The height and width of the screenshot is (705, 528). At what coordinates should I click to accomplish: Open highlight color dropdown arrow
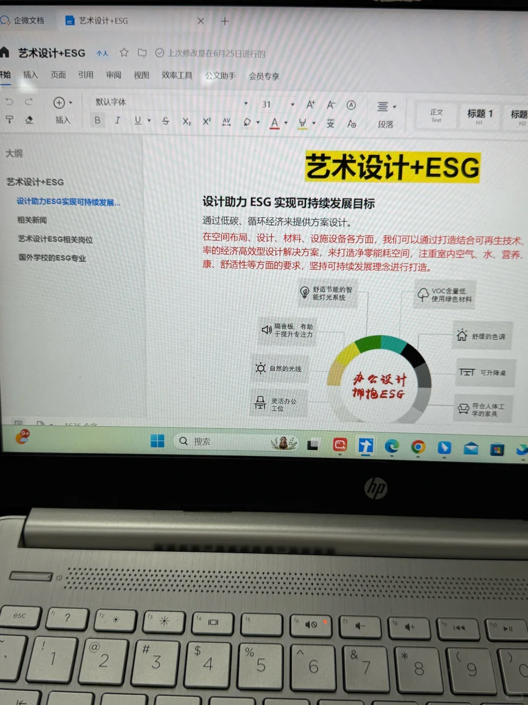(314, 124)
